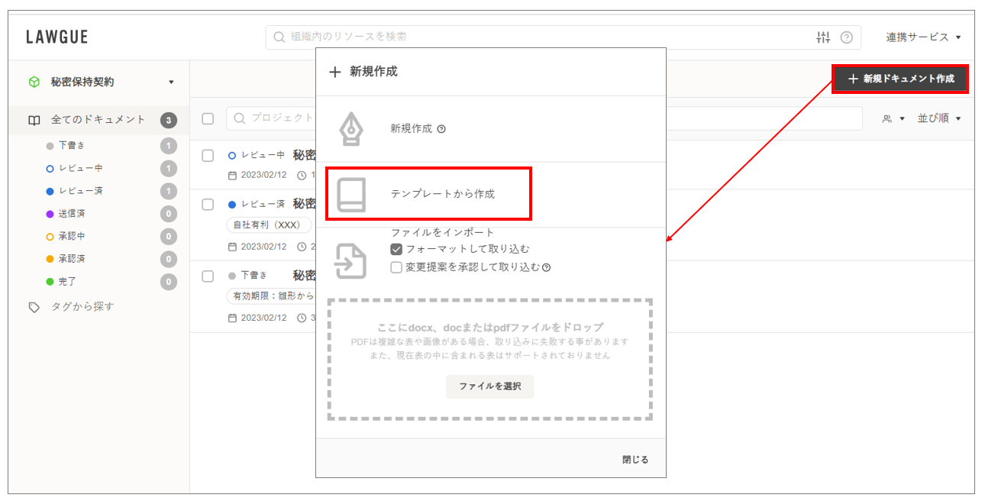Viewport: 985px width, 501px height.
Task: Enable 変更提案を承認して取り込む checkbox
Action: tap(396, 267)
